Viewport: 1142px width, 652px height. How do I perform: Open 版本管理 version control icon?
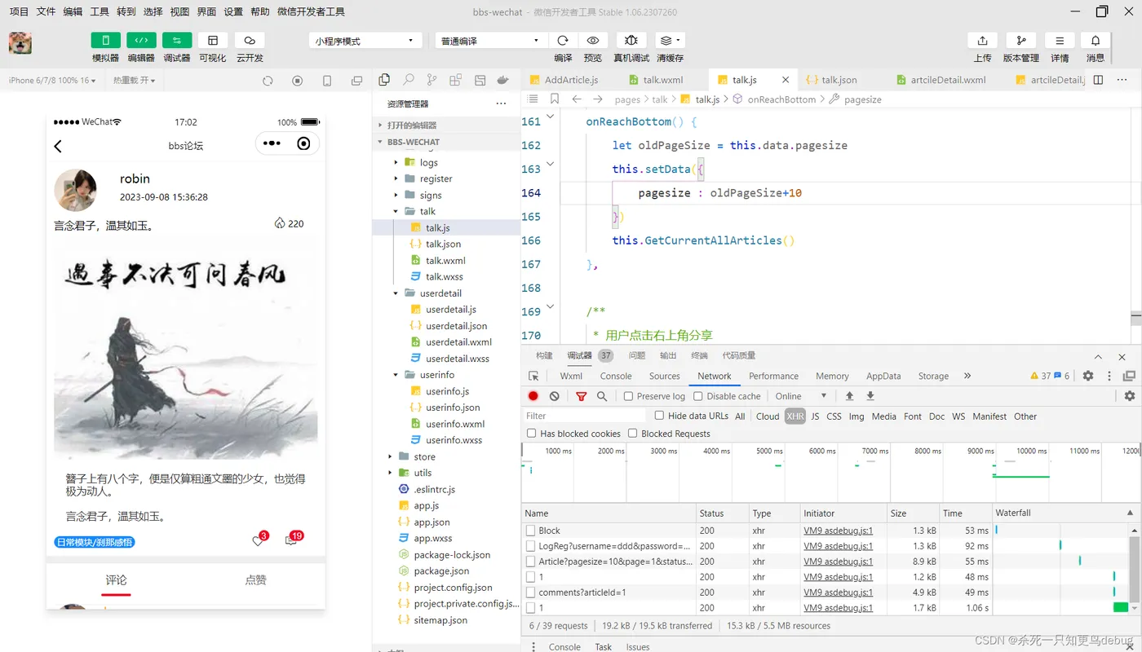(x=1021, y=41)
